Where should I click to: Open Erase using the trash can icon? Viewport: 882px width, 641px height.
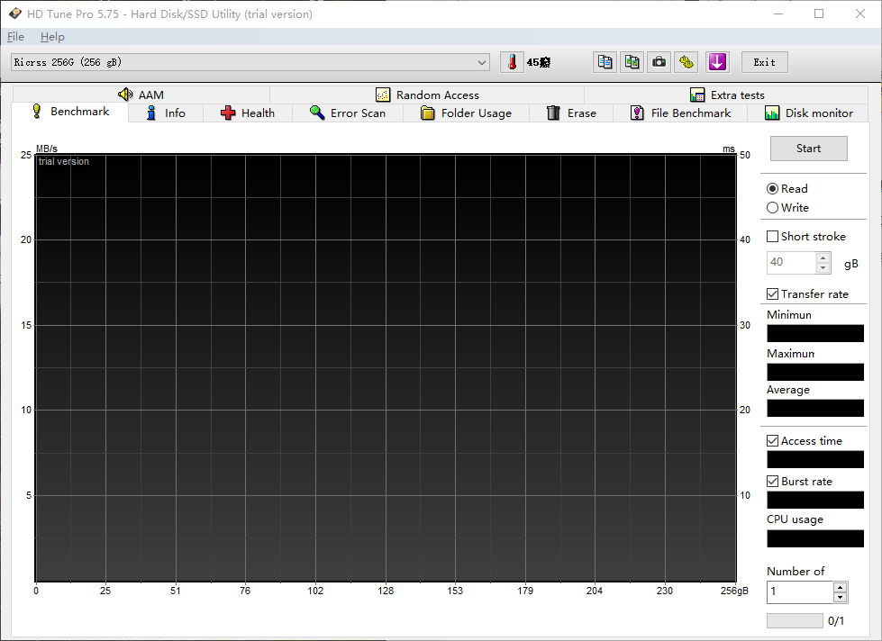click(x=551, y=113)
